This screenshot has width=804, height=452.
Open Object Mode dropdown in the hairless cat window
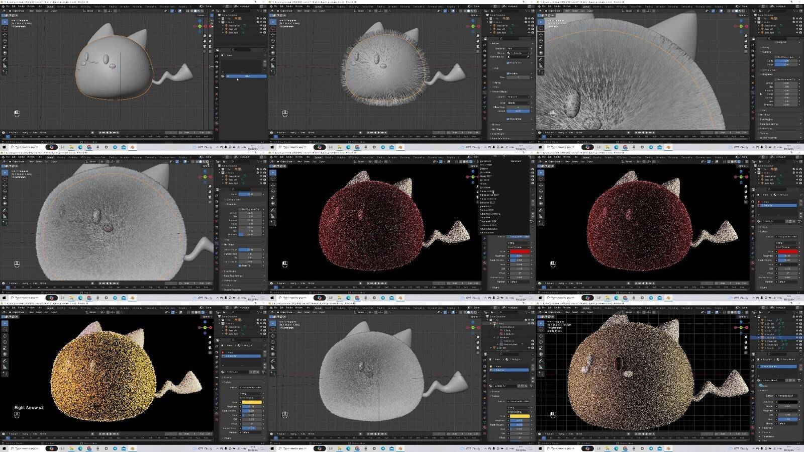(x=17, y=11)
